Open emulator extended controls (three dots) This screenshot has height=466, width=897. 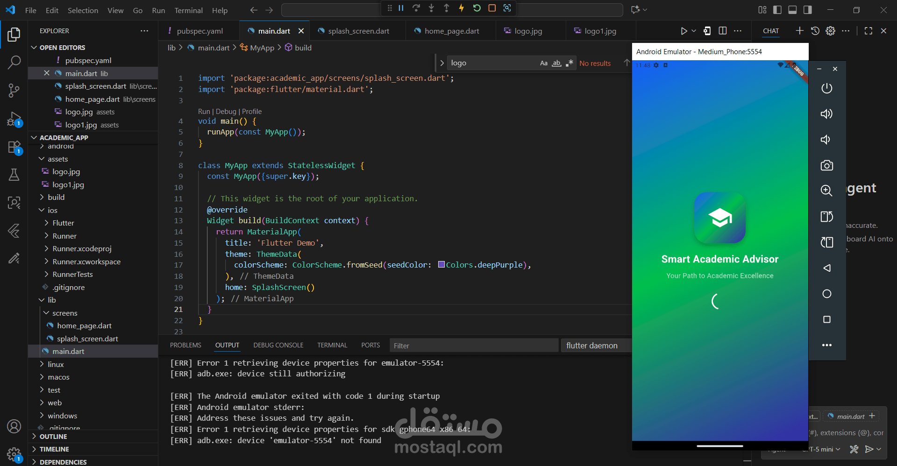click(826, 345)
